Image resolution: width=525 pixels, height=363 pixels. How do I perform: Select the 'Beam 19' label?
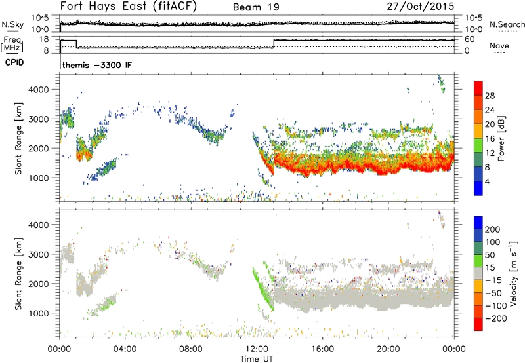coord(256,7)
